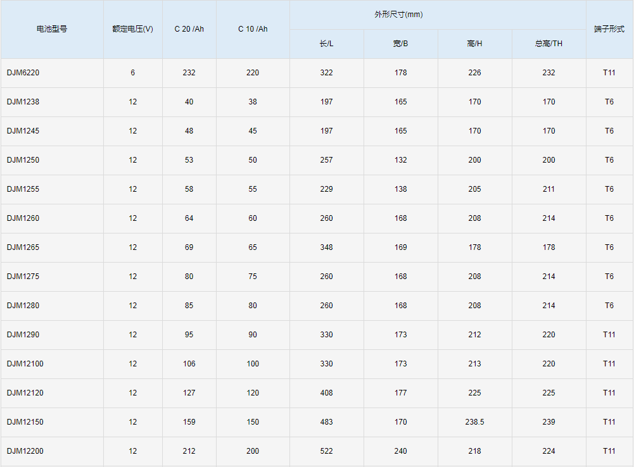The height and width of the screenshot is (467, 634).
Task: Select the 高/H sub-header
Action: [474, 44]
